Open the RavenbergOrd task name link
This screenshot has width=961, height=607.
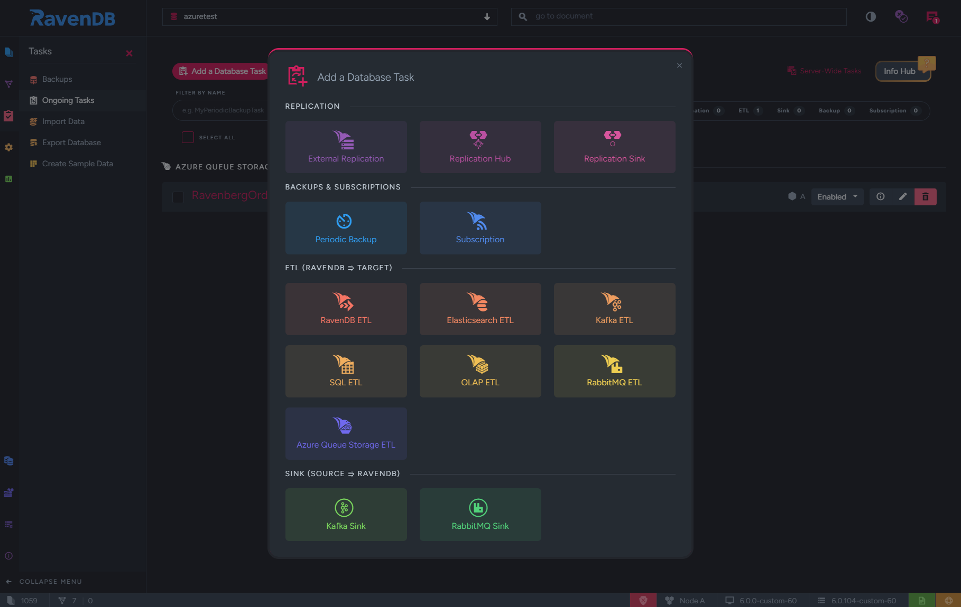pyautogui.click(x=229, y=195)
